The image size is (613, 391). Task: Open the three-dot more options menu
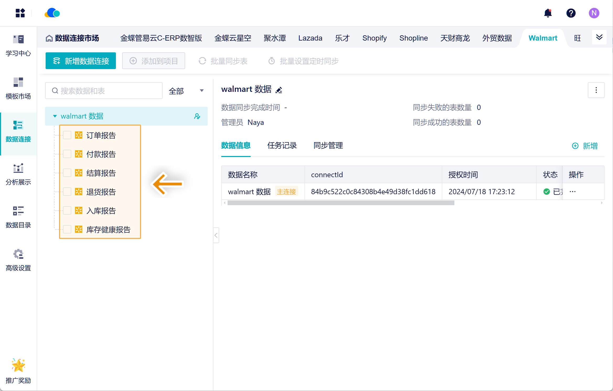(596, 90)
